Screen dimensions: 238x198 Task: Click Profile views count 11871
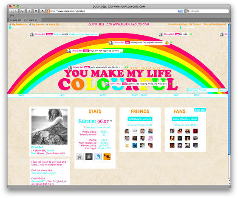[104, 132]
